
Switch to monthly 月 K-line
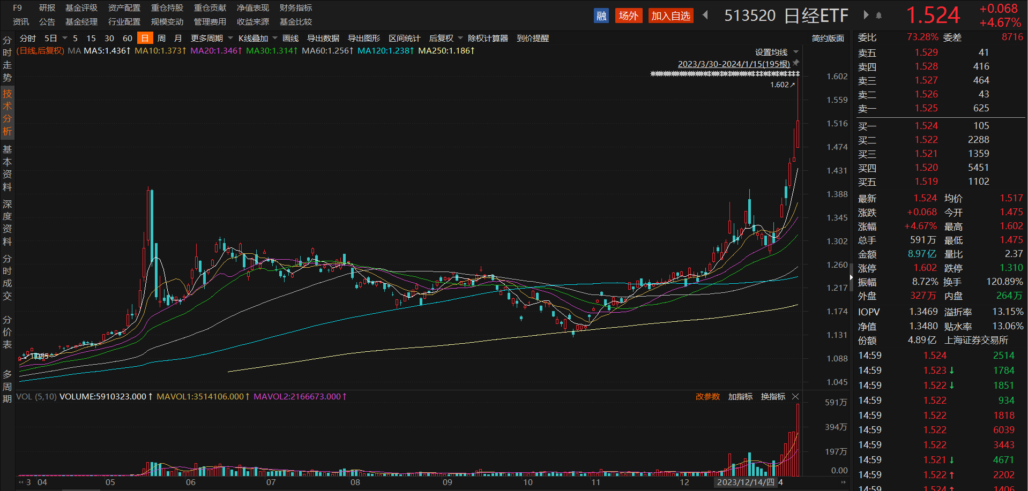(178, 39)
